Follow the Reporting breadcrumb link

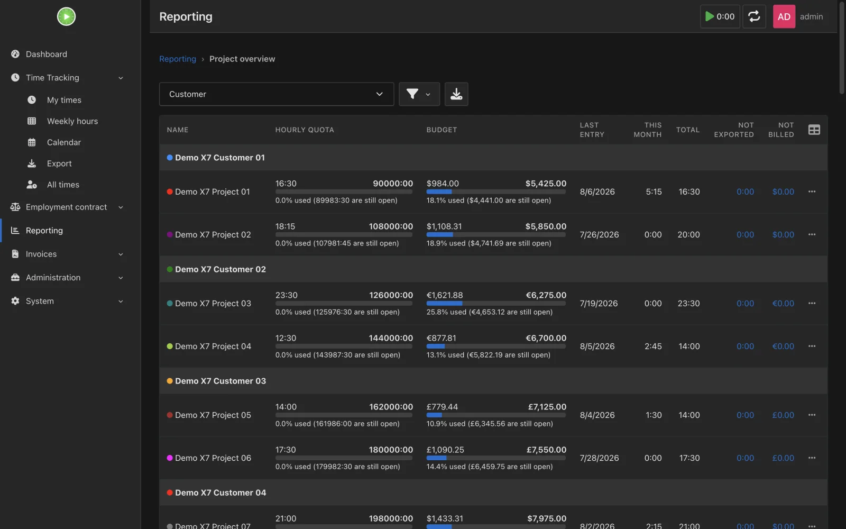click(178, 59)
